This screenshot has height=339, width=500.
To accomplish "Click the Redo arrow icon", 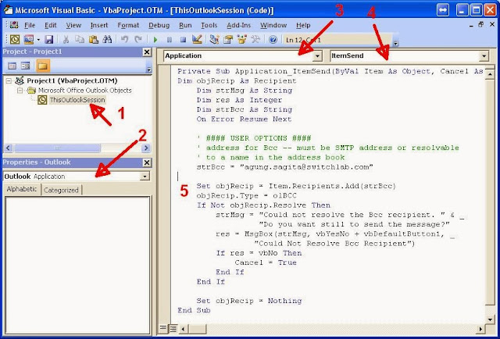I will point(138,39).
